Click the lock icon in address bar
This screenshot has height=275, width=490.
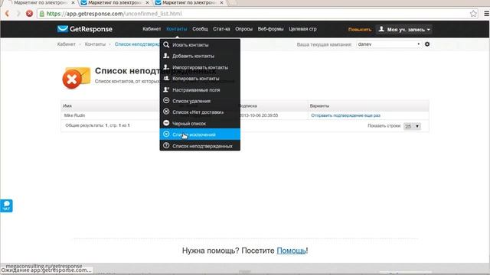pyautogui.click(x=42, y=14)
